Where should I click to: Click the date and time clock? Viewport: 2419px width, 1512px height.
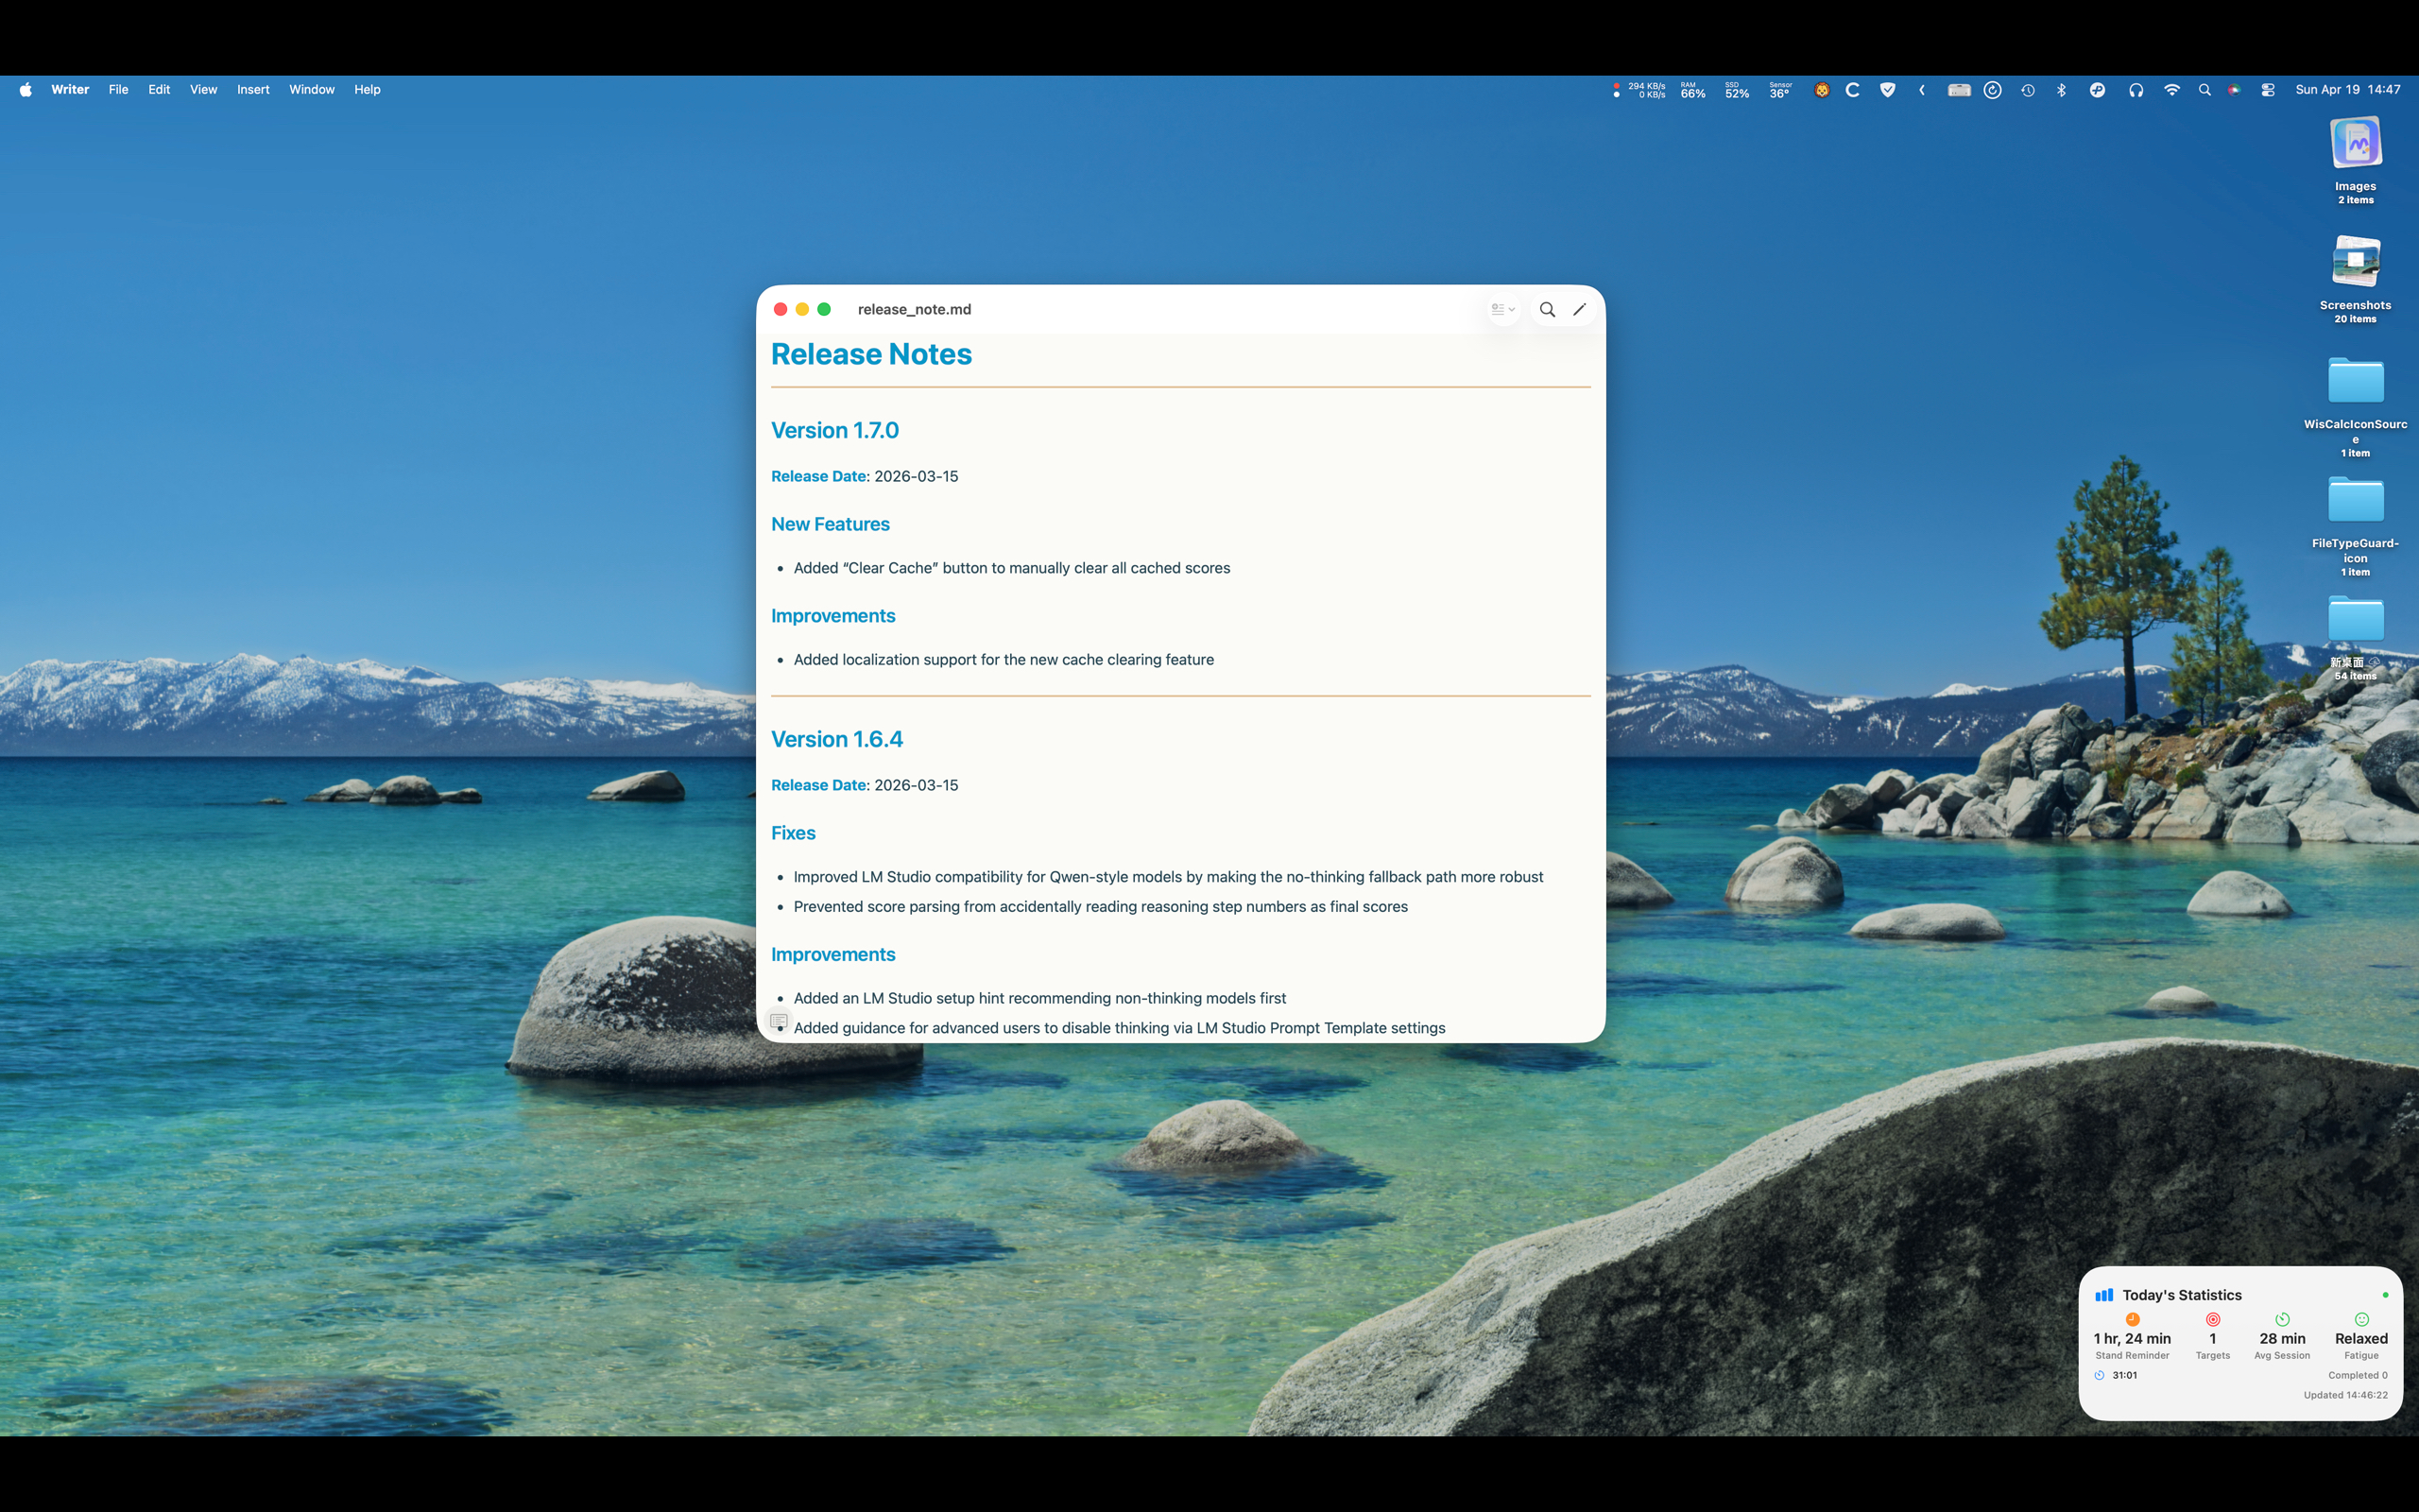click(2347, 90)
